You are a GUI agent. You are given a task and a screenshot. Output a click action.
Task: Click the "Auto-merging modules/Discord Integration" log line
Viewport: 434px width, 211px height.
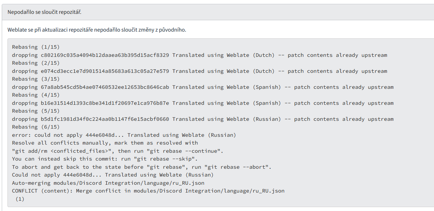click(x=108, y=183)
